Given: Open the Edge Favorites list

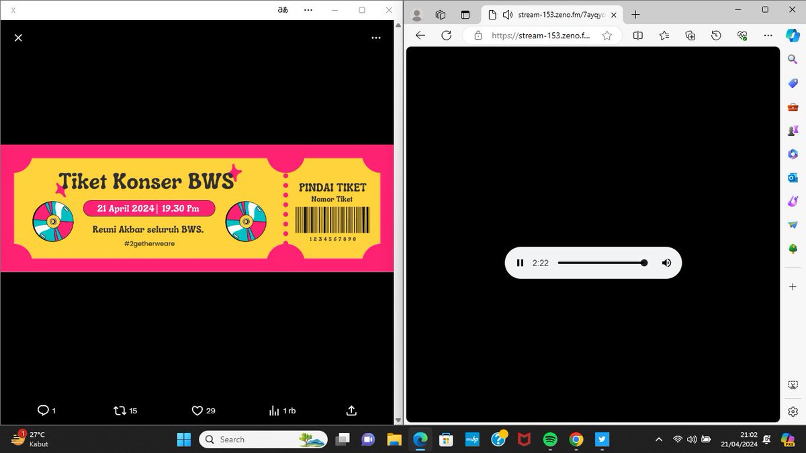Looking at the screenshot, I should 664,36.
